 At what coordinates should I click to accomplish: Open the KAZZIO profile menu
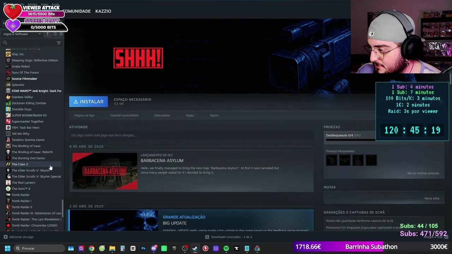[x=103, y=11]
